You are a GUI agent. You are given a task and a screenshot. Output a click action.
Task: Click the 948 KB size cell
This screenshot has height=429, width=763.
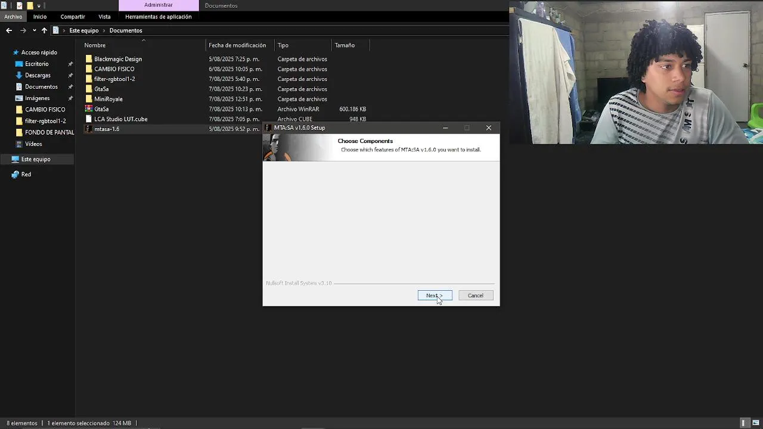(358, 119)
